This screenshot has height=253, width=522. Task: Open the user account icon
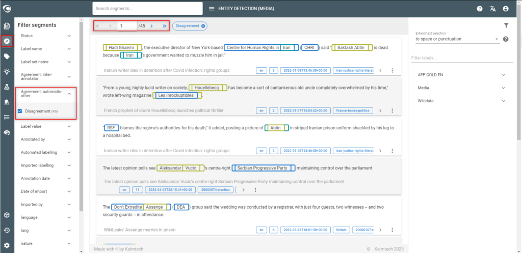pyautogui.click(x=506, y=9)
